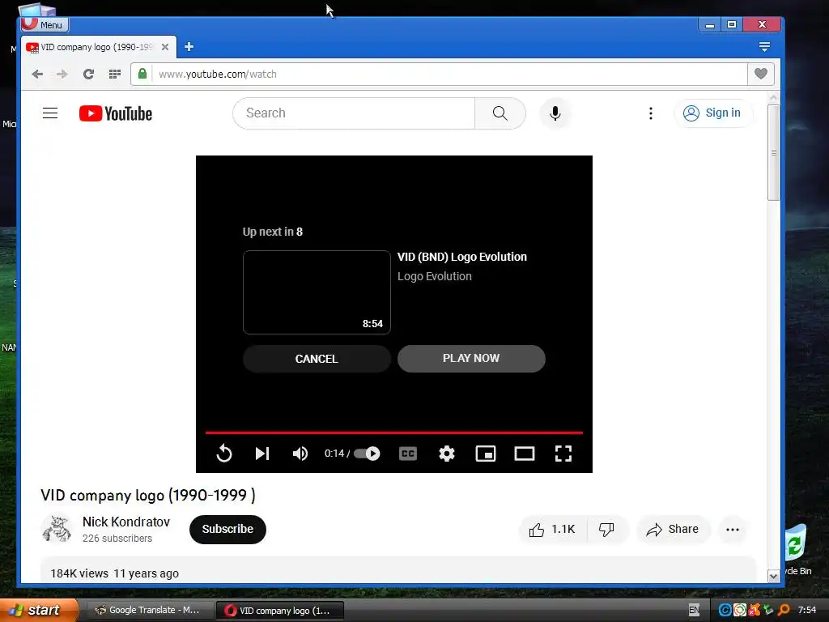Open the YouTube hamburger guide menu
This screenshot has width=829, height=622.
click(x=50, y=113)
